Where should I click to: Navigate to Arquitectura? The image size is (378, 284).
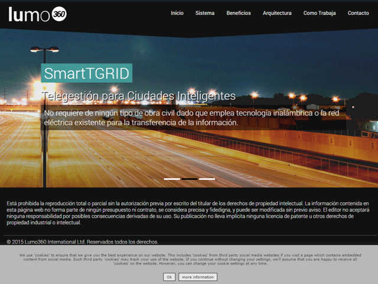tap(277, 13)
